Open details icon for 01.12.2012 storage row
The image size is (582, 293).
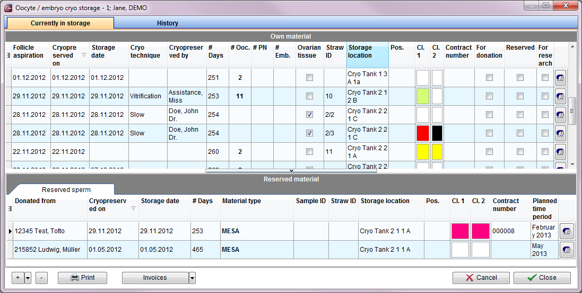[560, 78]
